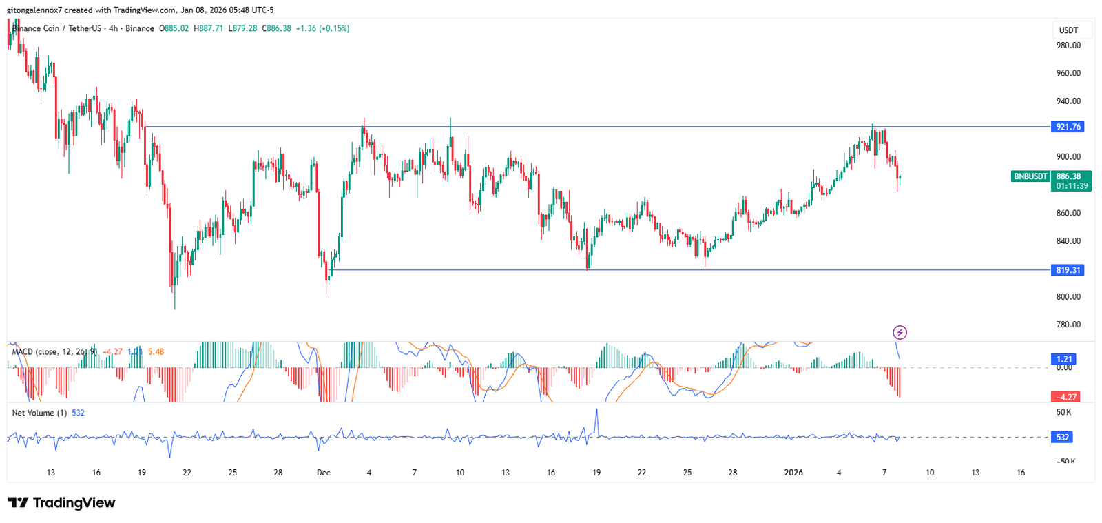Click the Dec label on the time axis
This screenshot has width=1102, height=523.
[x=323, y=473]
